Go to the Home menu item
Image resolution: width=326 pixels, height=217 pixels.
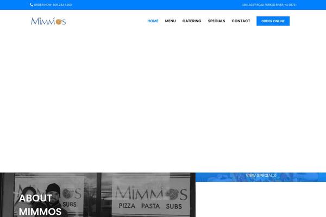(x=153, y=21)
